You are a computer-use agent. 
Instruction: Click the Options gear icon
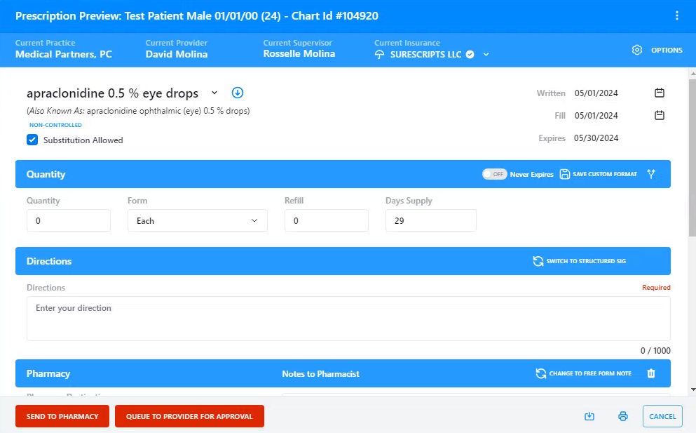pos(637,50)
